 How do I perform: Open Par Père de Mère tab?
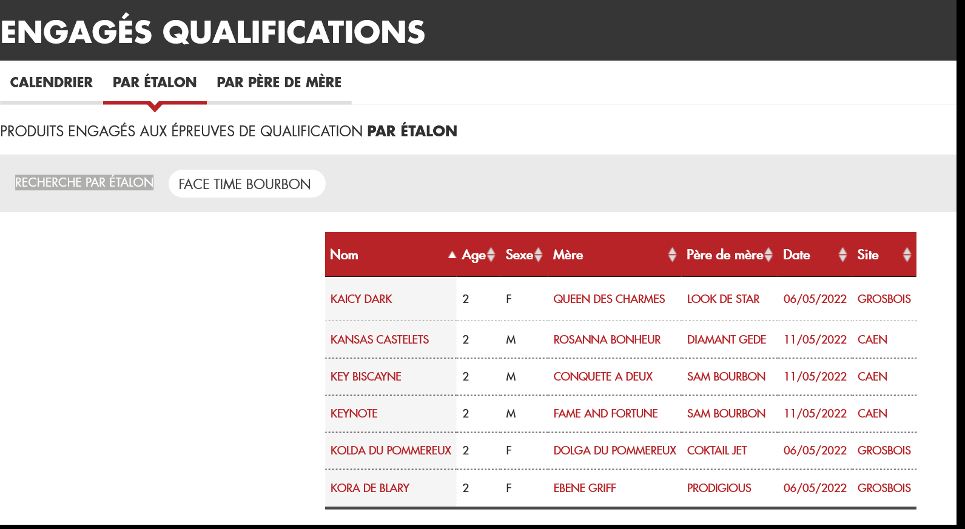pos(279,82)
